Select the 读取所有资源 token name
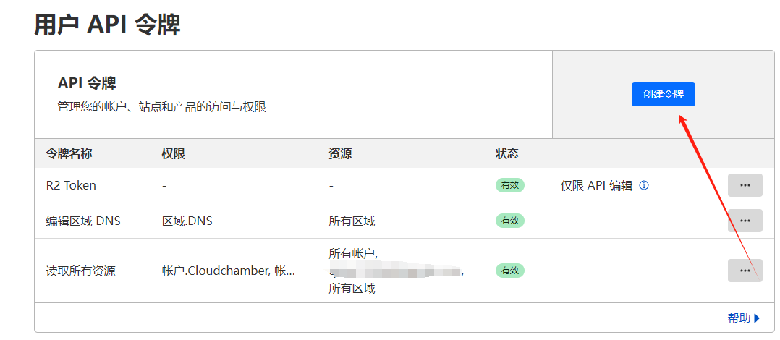Viewport: 780px width, 340px height. pyautogui.click(x=80, y=271)
